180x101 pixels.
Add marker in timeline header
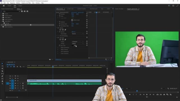click(x=17, y=67)
